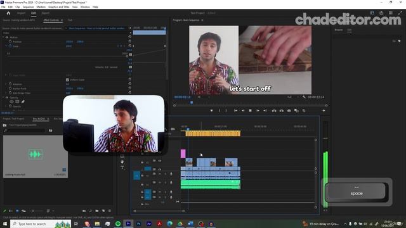This screenshot has height=228, width=406.
Task: Select the Effect Controls tab
Action: 51,20
